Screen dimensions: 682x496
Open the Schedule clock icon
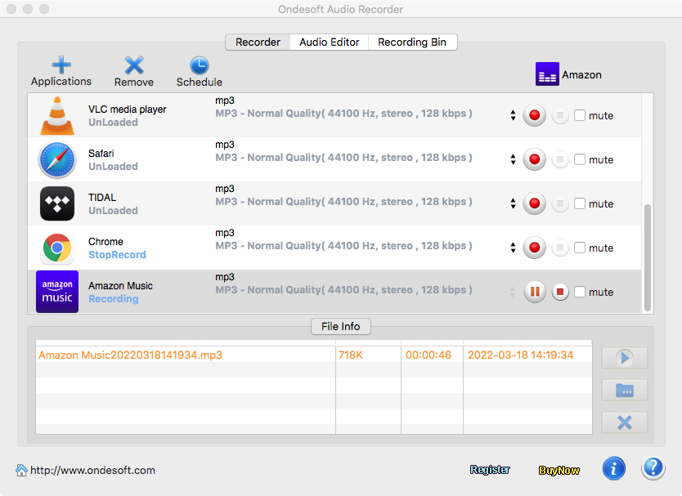(200, 65)
